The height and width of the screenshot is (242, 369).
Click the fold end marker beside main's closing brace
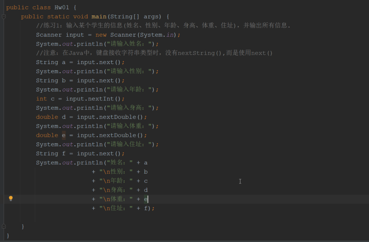4,227
